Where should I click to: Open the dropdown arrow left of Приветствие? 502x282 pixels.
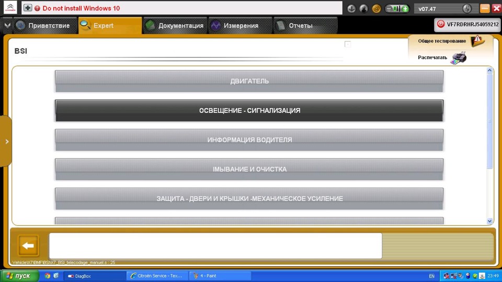point(7,25)
